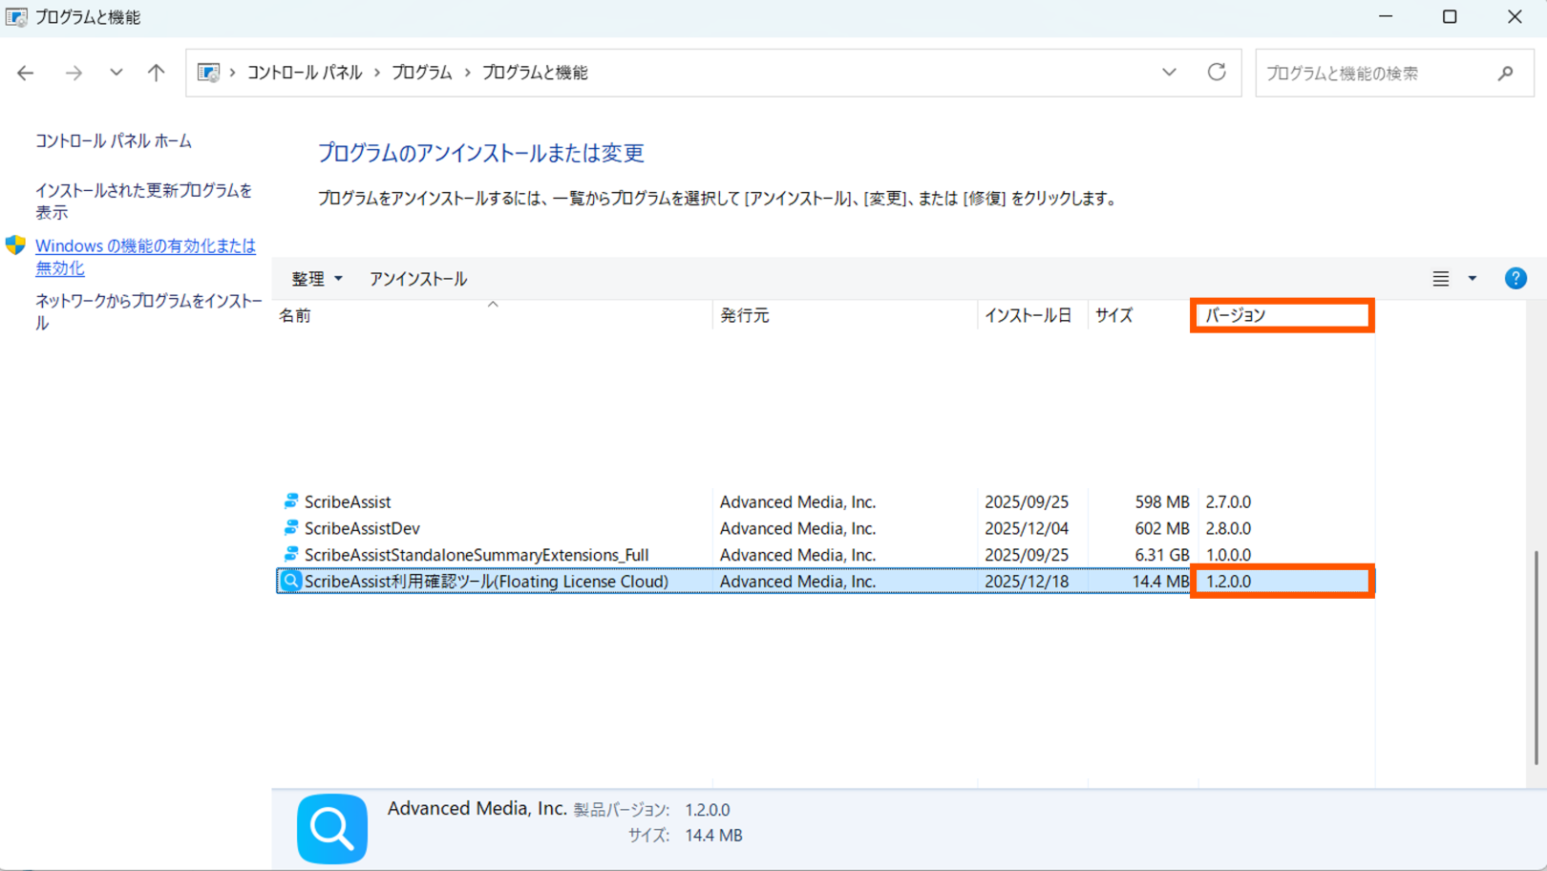
Task: Open the help question mark icon
Action: [x=1515, y=279]
